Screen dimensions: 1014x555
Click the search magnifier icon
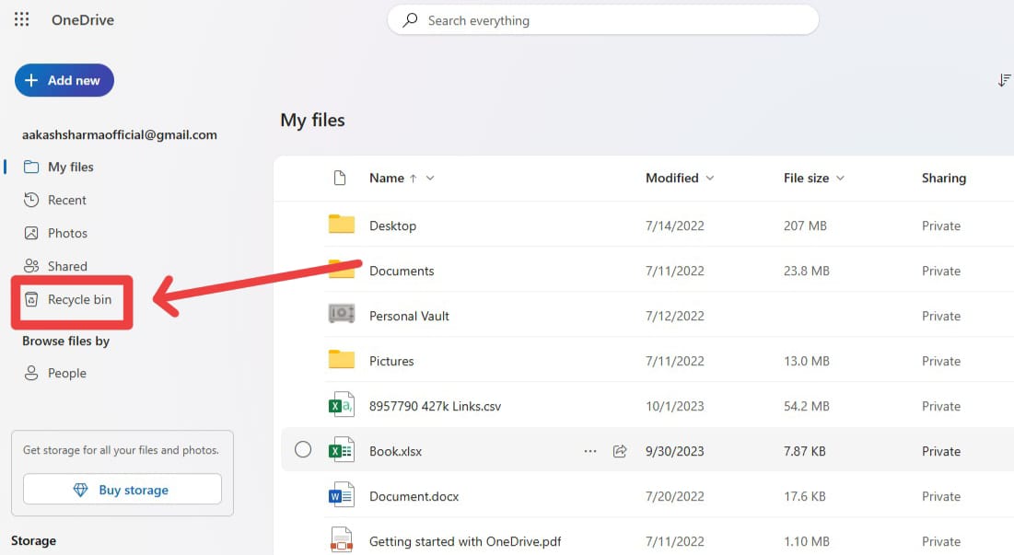point(410,20)
